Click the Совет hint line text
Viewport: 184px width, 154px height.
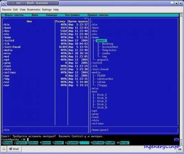tap(52, 136)
